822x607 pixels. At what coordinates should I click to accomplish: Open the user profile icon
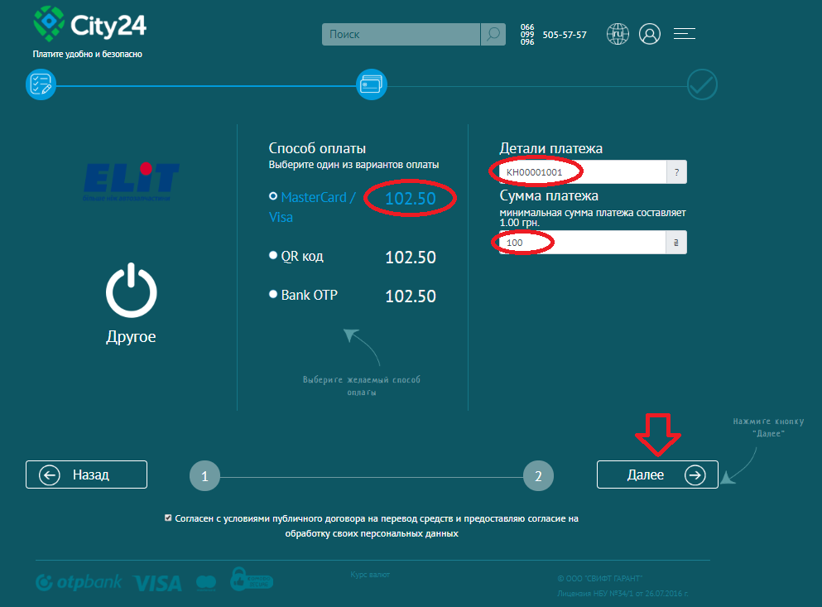point(650,34)
